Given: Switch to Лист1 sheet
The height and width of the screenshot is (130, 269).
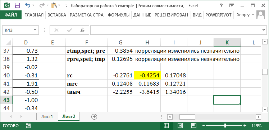Looking at the screenshot, I should tap(47, 117).
